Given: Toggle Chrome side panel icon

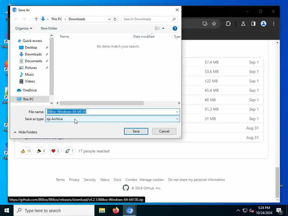Looking at the screenshot, I should (253, 24).
